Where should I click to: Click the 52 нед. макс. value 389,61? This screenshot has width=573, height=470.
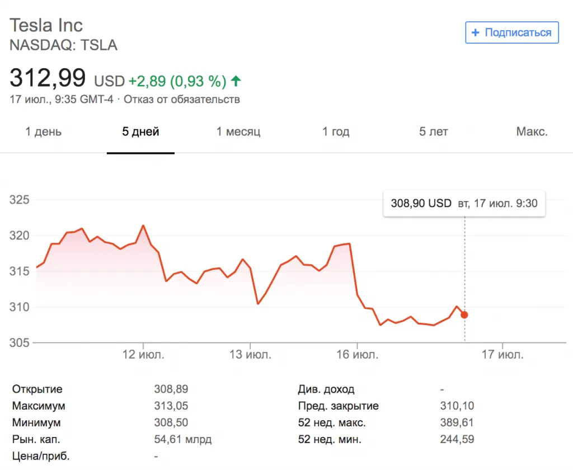(x=457, y=422)
